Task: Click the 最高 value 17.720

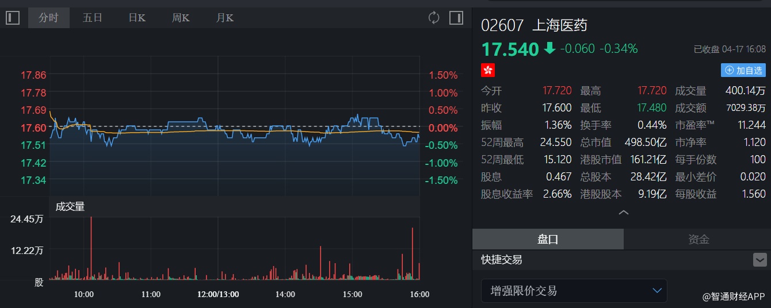Action: point(652,91)
